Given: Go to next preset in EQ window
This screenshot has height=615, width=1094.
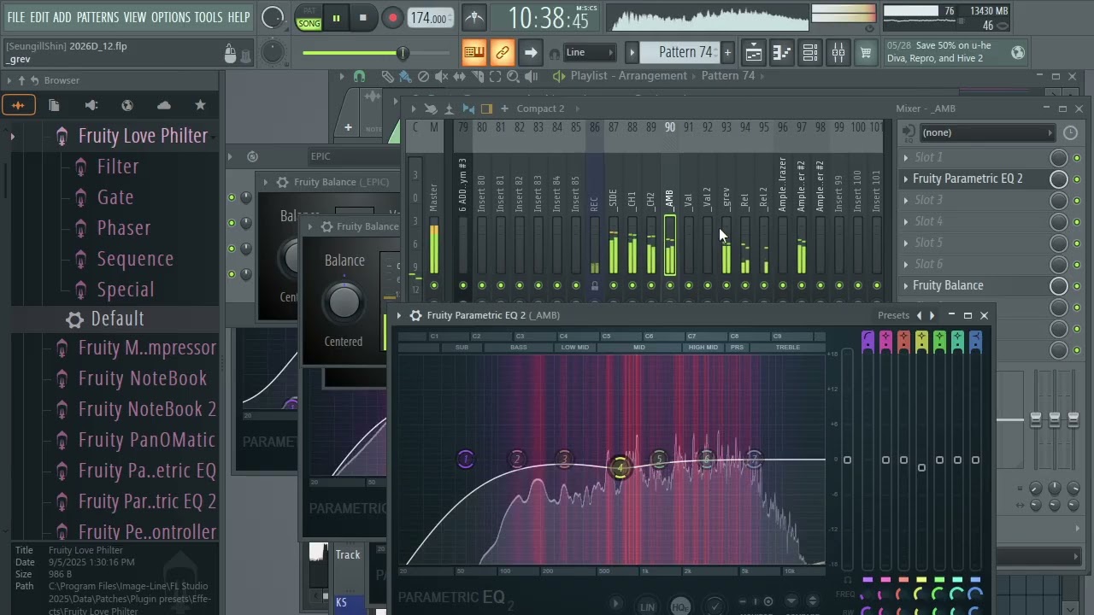Looking at the screenshot, I should pyautogui.click(x=932, y=315).
